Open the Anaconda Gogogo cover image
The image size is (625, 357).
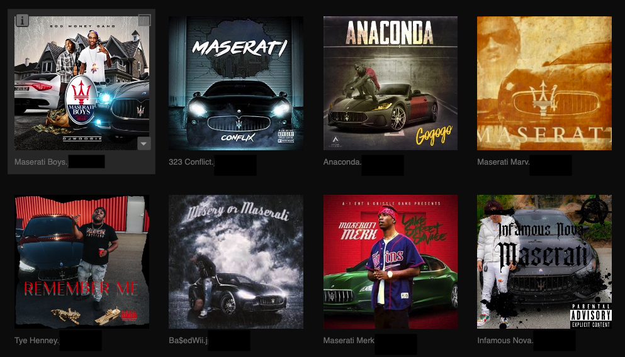[x=390, y=83]
